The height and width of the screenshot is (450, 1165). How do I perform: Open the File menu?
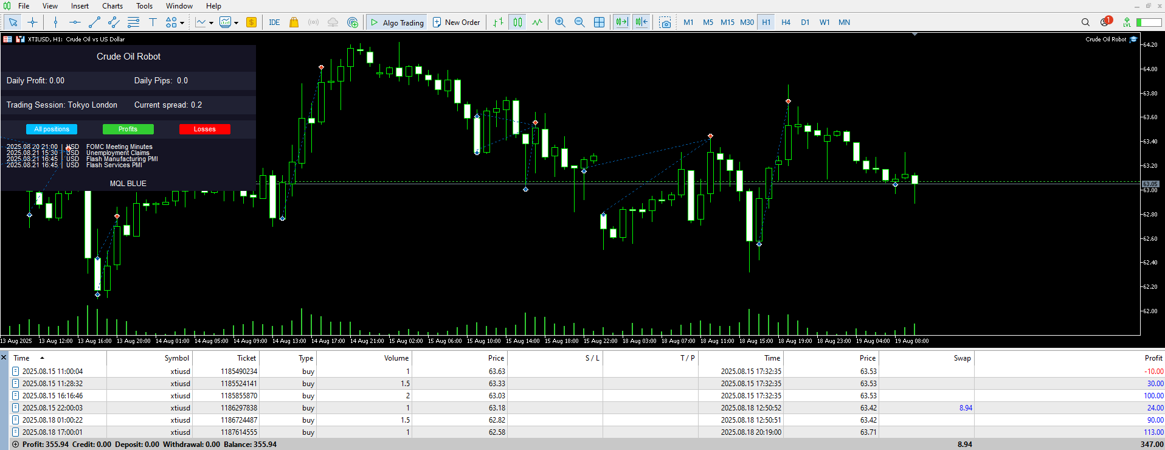(x=24, y=6)
